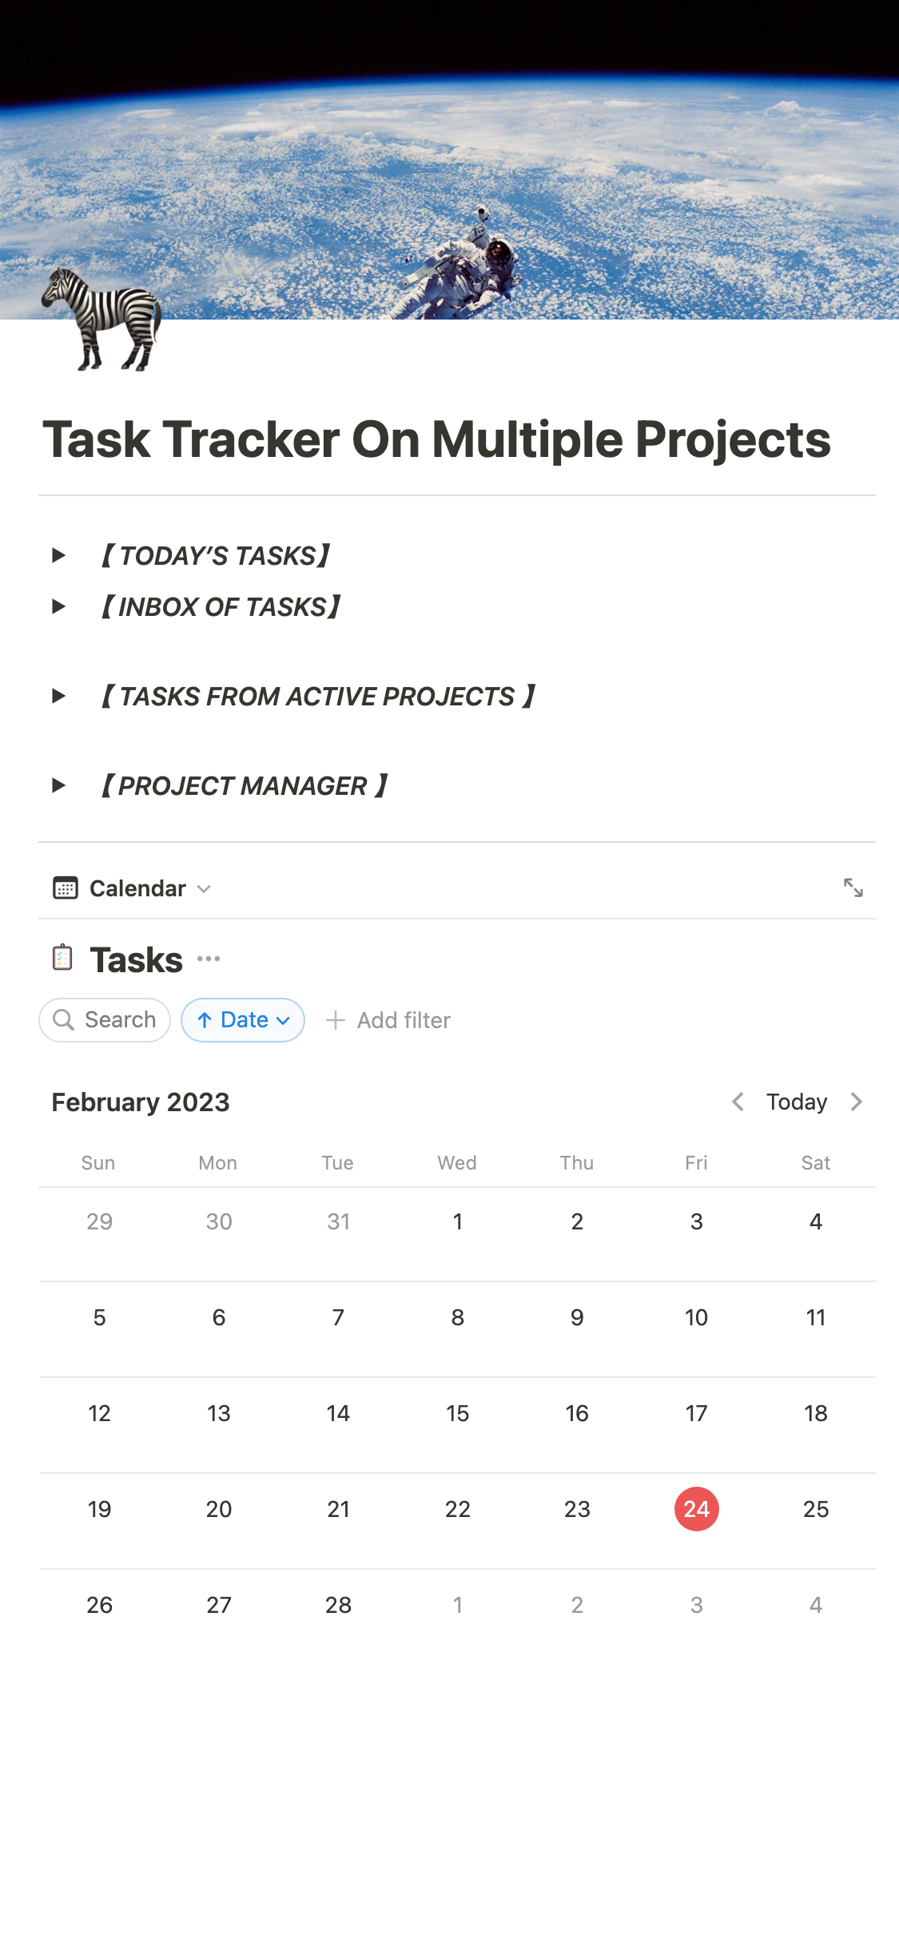Go to the previous month
Screen dimensions: 899x1946
click(738, 1102)
